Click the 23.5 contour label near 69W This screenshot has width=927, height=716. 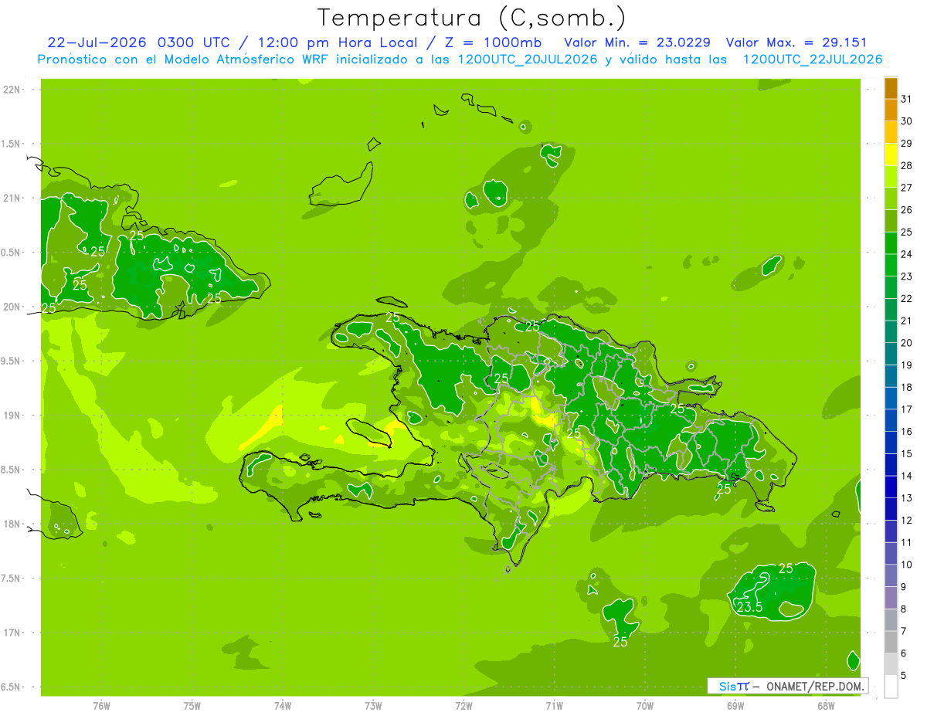pos(749,607)
